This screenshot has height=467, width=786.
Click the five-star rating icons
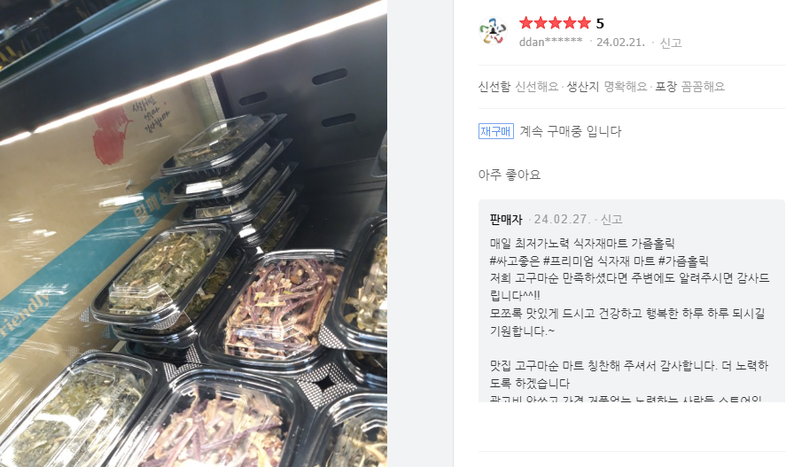pyautogui.click(x=555, y=23)
